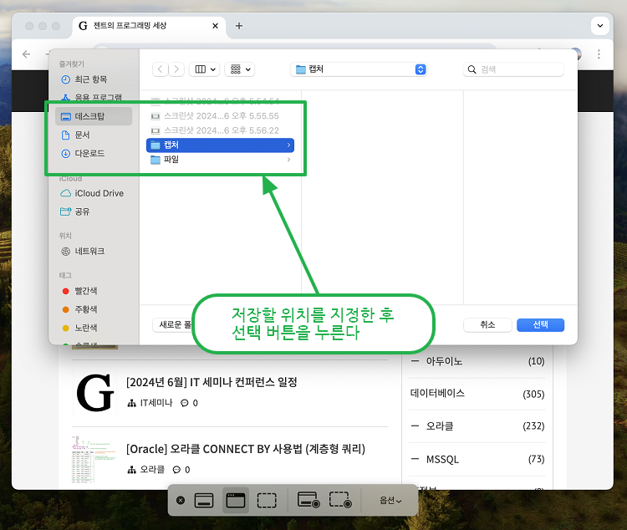Viewport: 627px width, 530px height.
Task: Click the blue 선택 button
Action: point(540,325)
